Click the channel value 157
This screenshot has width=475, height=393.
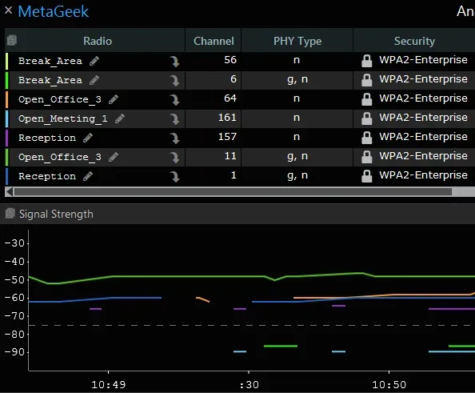coord(227,136)
